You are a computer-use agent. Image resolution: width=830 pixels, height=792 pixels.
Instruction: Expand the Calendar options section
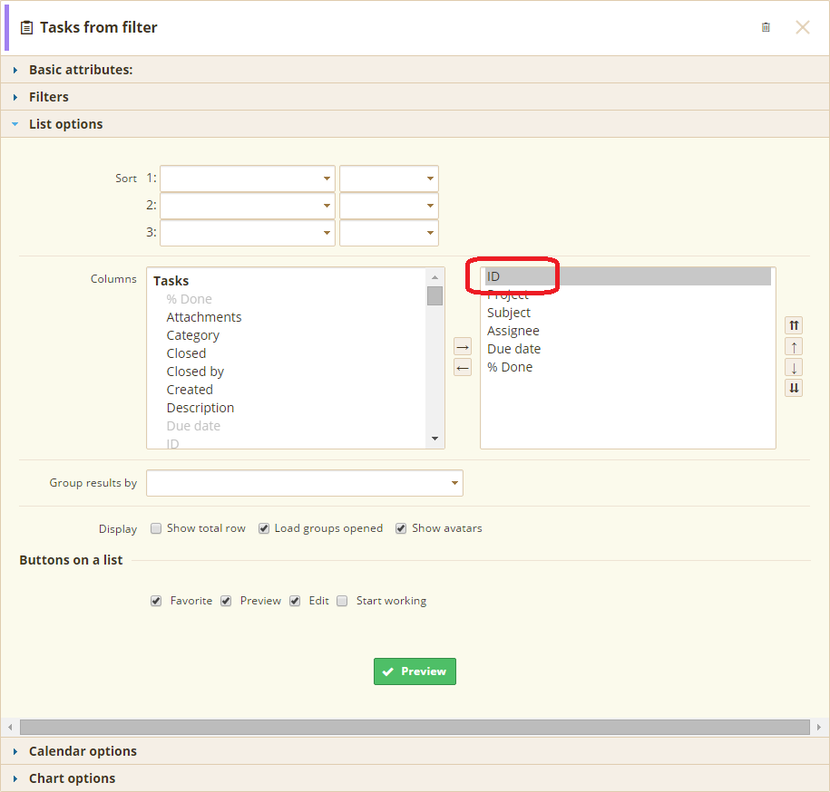[x=83, y=750]
